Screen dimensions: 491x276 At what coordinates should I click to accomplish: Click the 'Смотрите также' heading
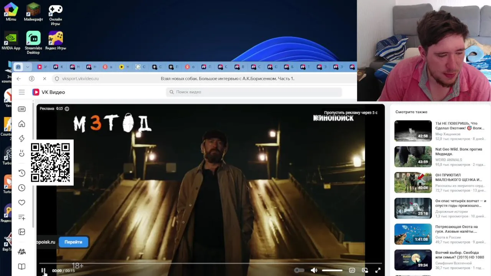click(411, 112)
